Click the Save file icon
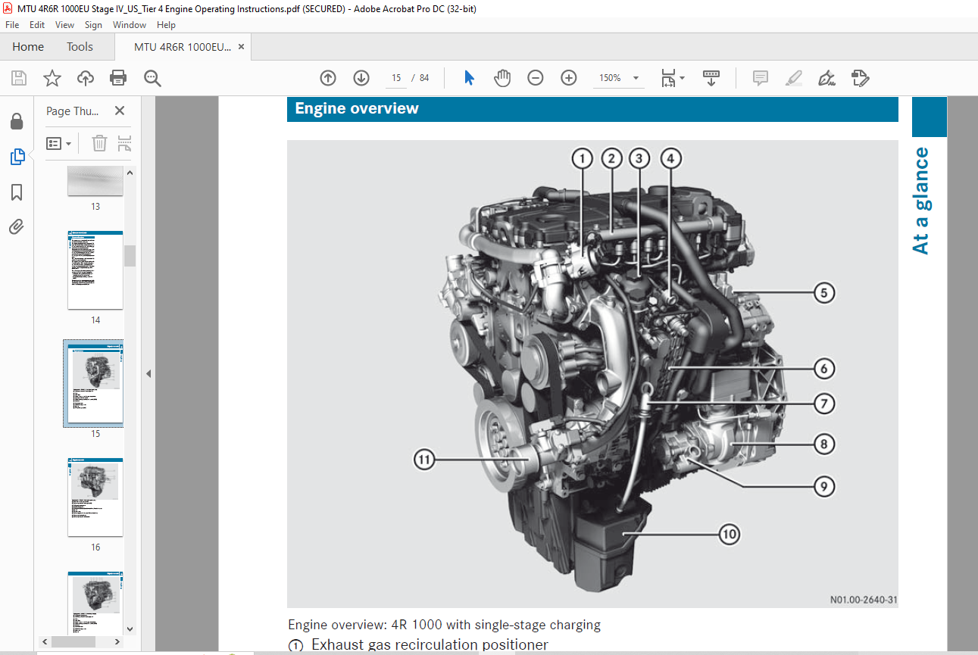 click(x=19, y=78)
